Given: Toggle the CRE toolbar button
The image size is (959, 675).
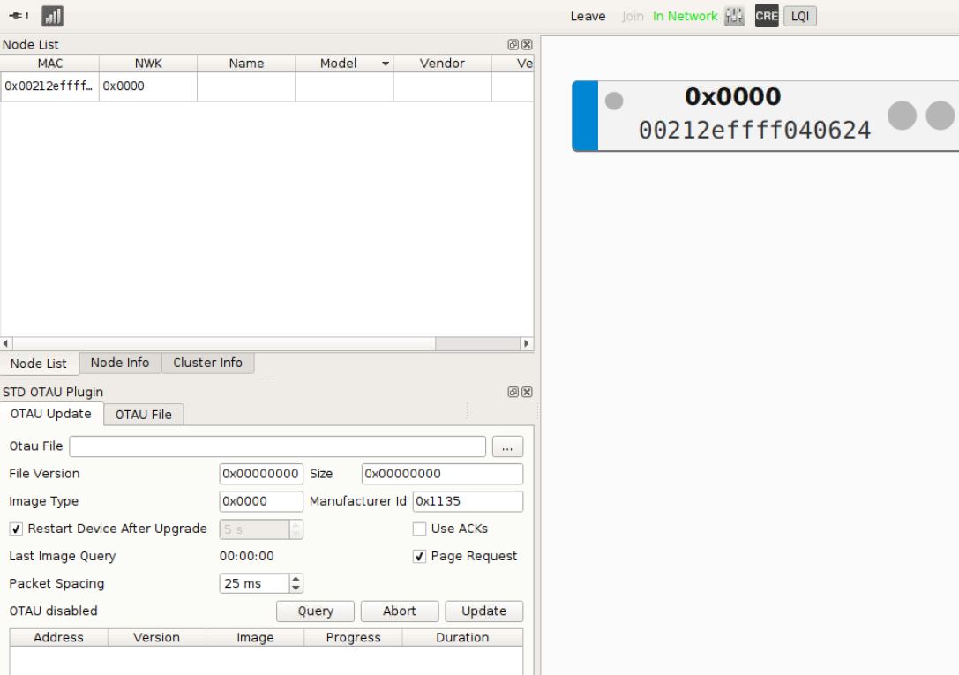Looking at the screenshot, I should [x=767, y=16].
